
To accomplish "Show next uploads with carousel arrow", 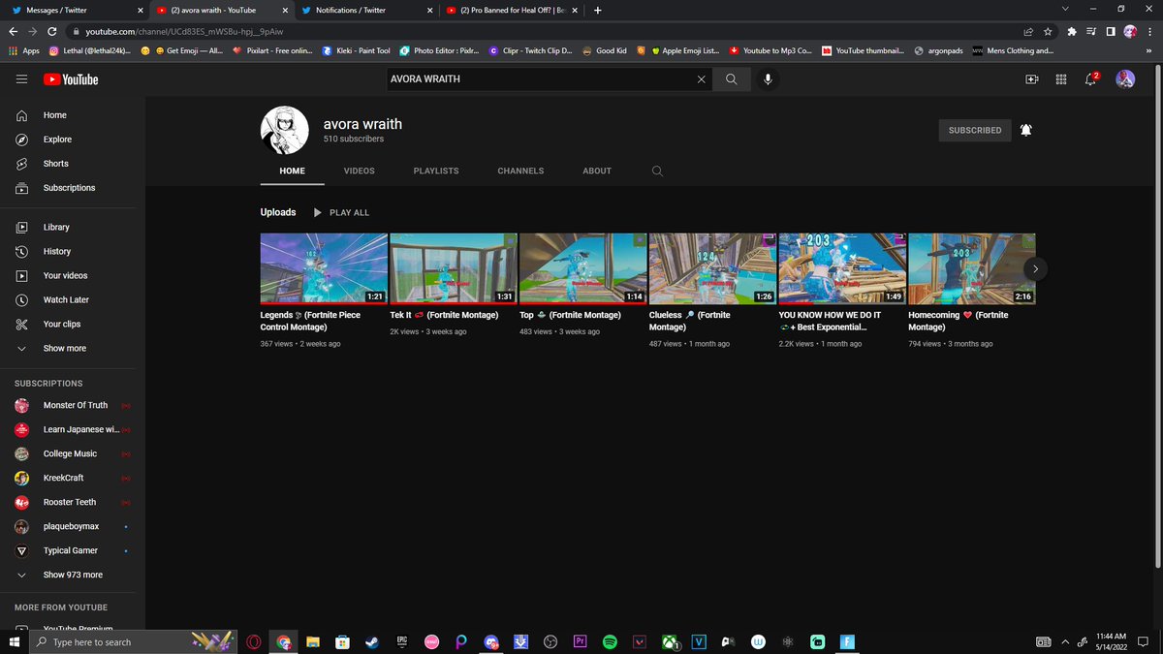I will pyautogui.click(x=1035, y=268).
